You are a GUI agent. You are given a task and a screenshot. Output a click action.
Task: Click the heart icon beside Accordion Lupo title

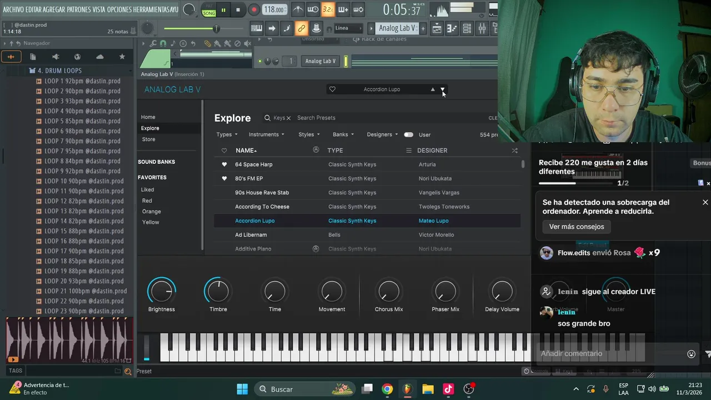coord(332,89)
